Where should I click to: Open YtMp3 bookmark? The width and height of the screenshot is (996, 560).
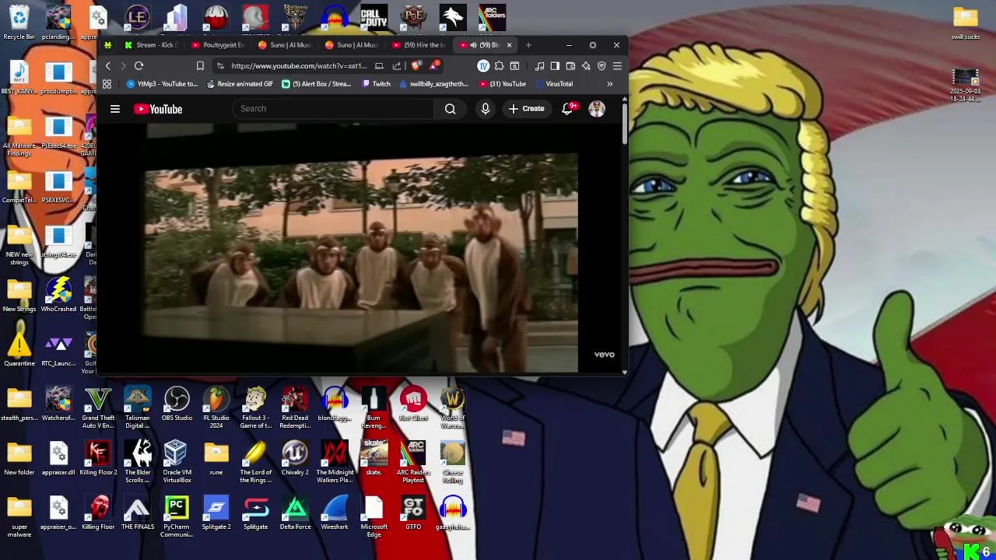[x=162, y=84]
